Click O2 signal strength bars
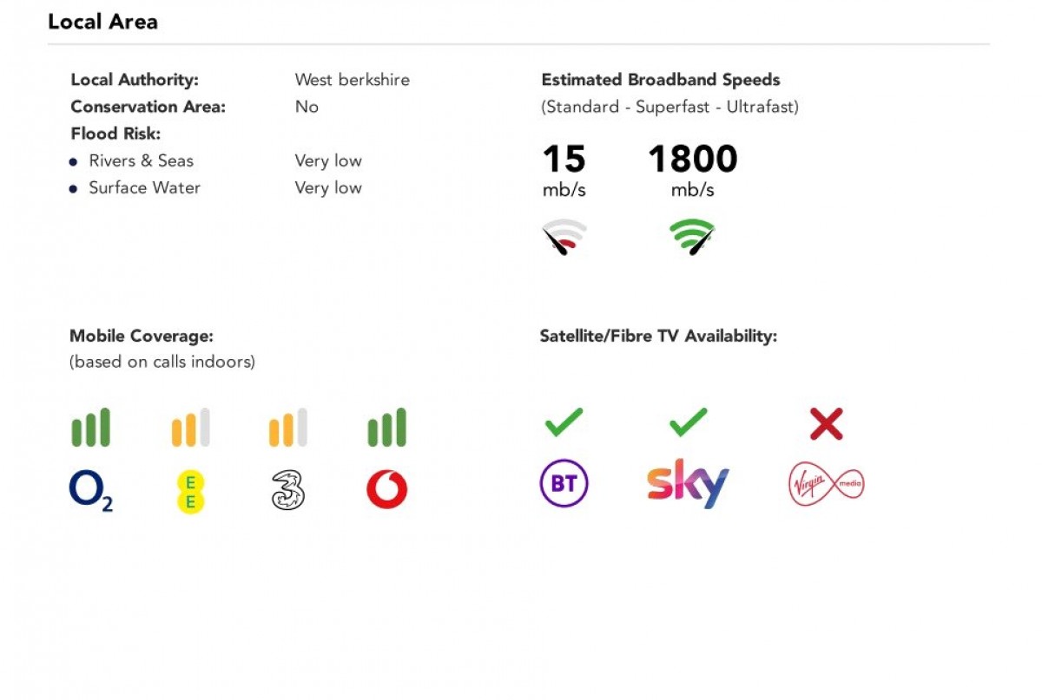Screen dimensions: 1042x700 pyautogui.click(x=91, y=428)
